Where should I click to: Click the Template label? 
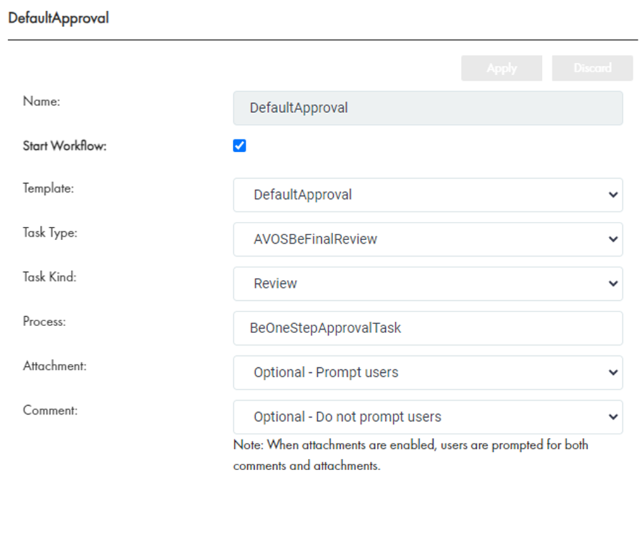pos(49,188)
